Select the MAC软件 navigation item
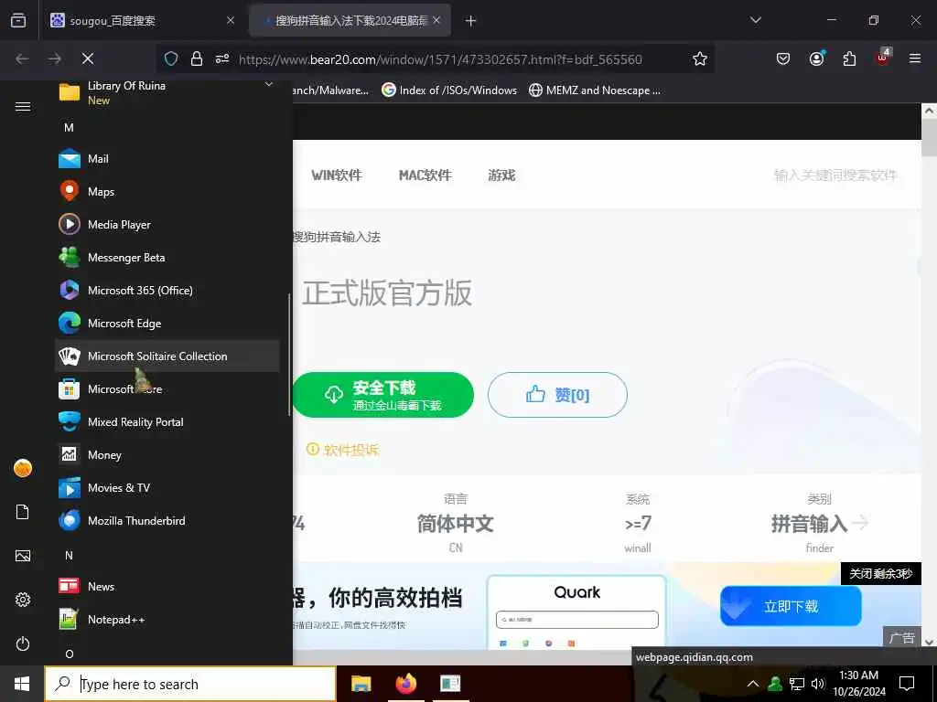Viewport: 937px width, 702px height. click(425, 175)
